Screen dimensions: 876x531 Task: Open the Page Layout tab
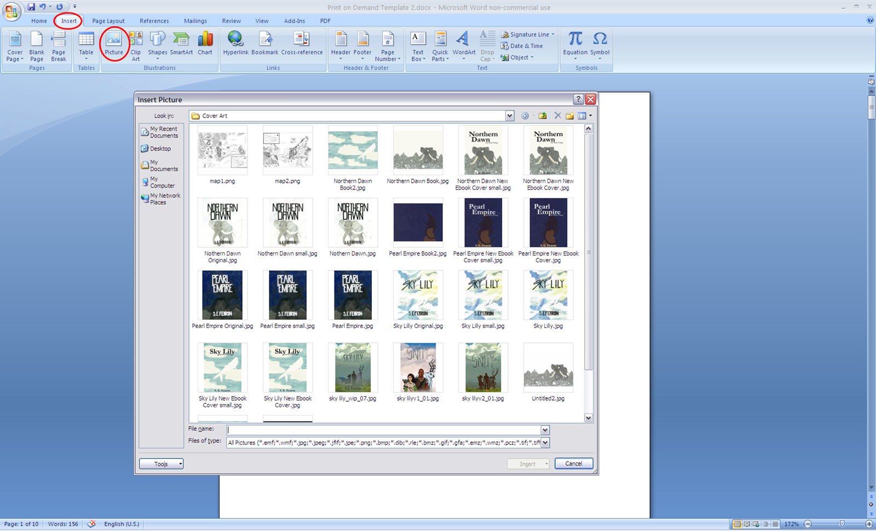[x=108, y=21]
